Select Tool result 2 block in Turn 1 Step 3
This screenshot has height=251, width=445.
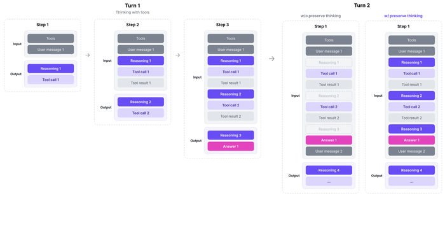pos(231,116)
